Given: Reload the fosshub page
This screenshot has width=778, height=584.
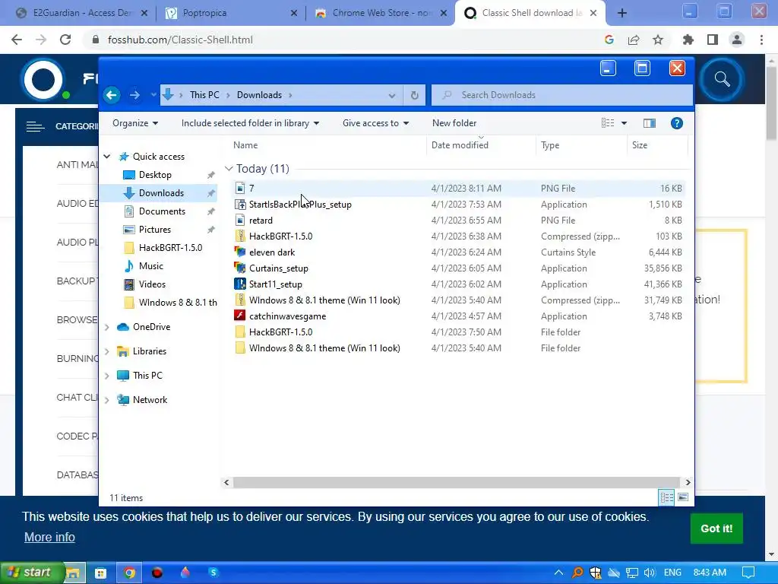Looking at the screenshot, I should point(65,40).
